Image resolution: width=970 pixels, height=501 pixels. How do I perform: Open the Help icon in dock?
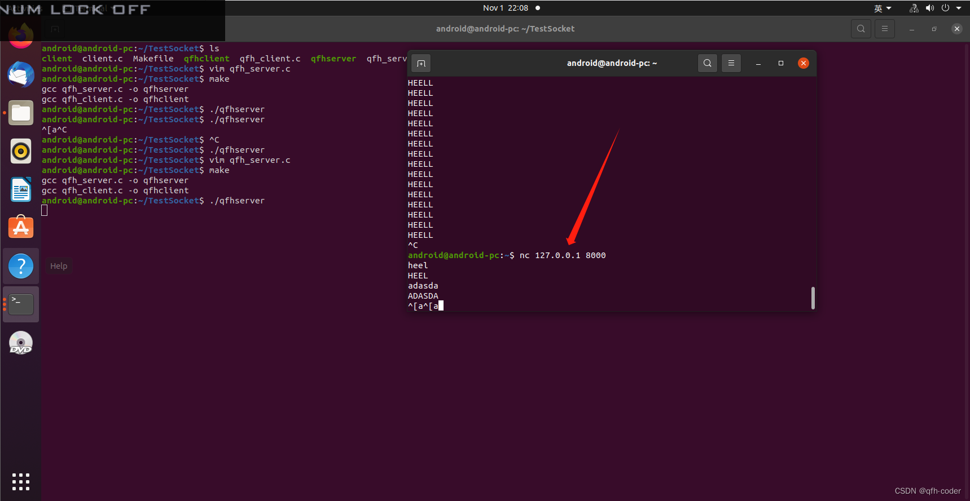21,266
